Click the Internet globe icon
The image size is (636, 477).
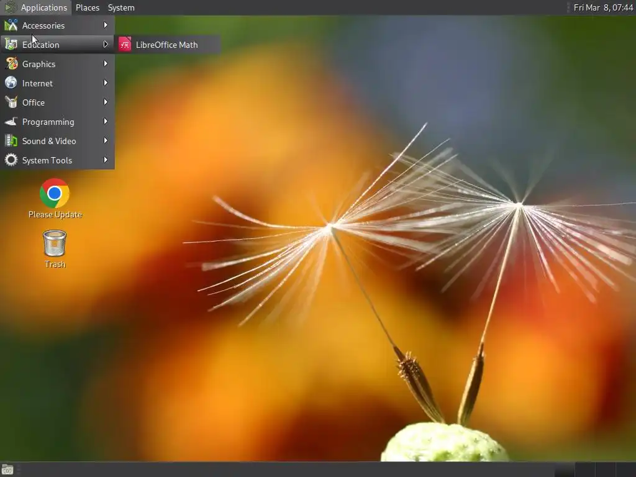11,83
